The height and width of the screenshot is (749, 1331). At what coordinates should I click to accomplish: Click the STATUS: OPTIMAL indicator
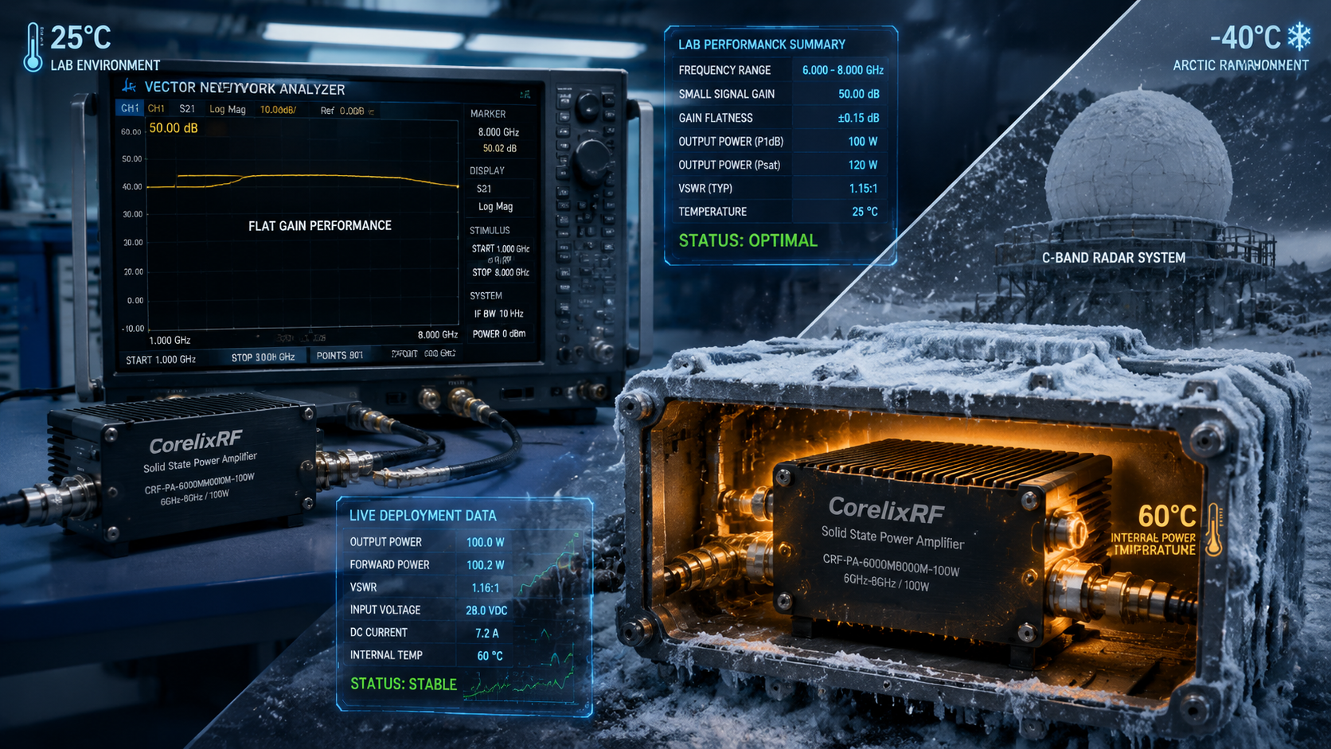point(747,240)
